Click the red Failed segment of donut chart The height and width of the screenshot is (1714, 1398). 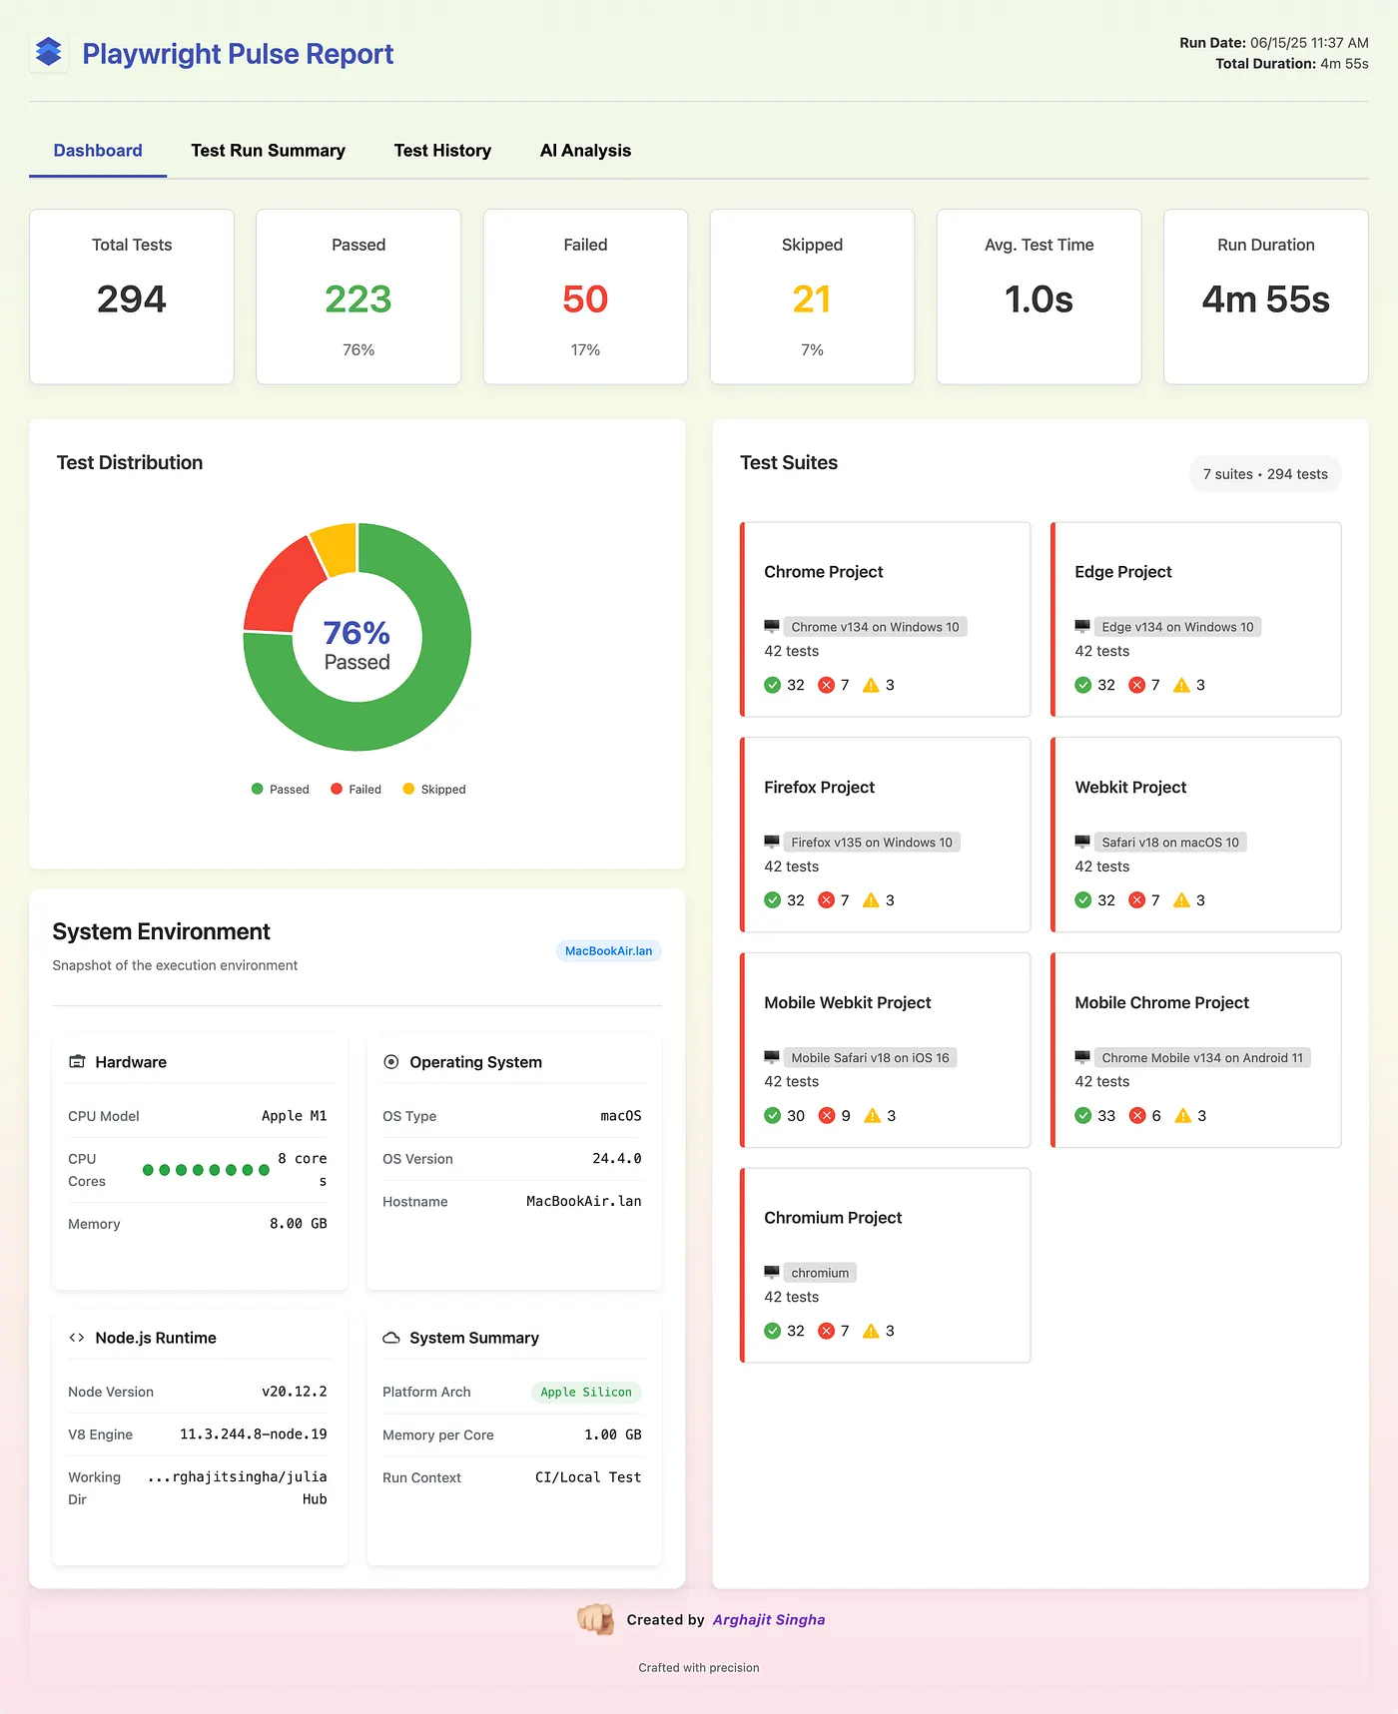283,588
